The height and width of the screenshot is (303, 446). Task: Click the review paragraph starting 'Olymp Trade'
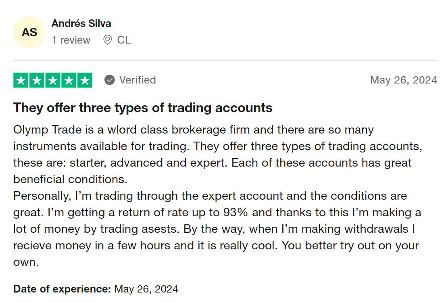[x=218, y=155]
